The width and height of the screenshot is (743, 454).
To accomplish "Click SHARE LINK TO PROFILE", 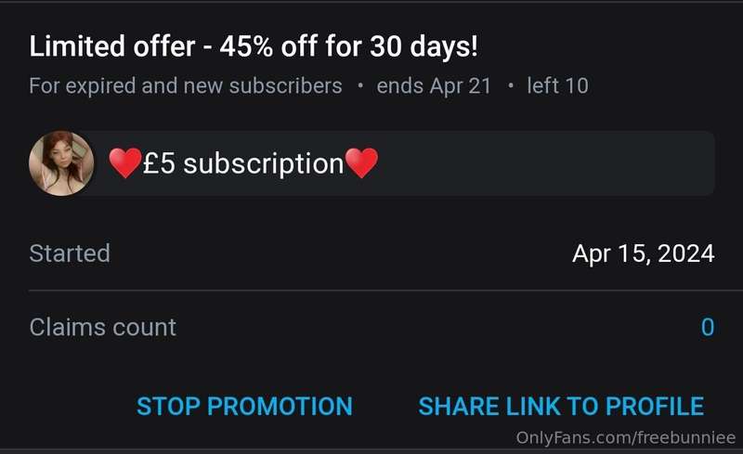I will [561, 406].
